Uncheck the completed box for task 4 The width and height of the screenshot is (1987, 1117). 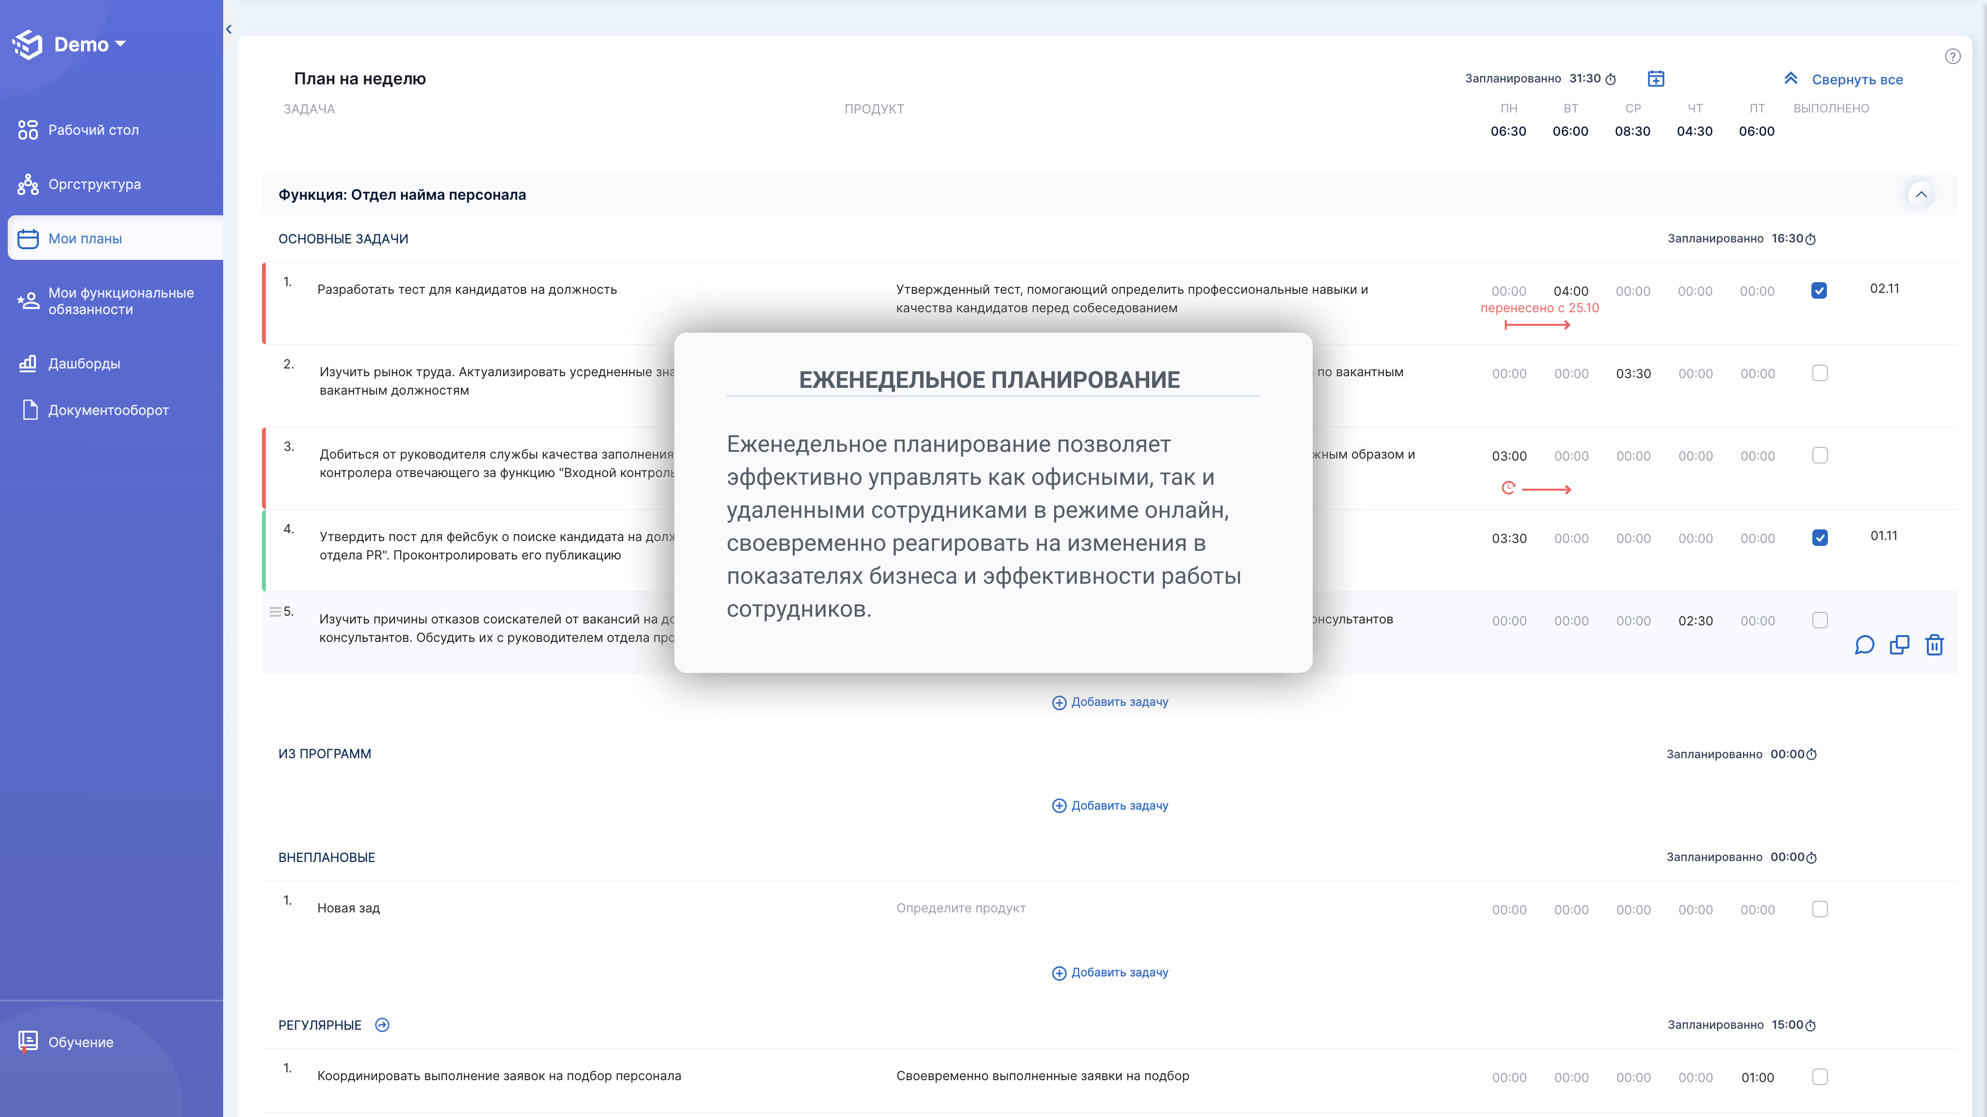click(x=1820, y=538)
